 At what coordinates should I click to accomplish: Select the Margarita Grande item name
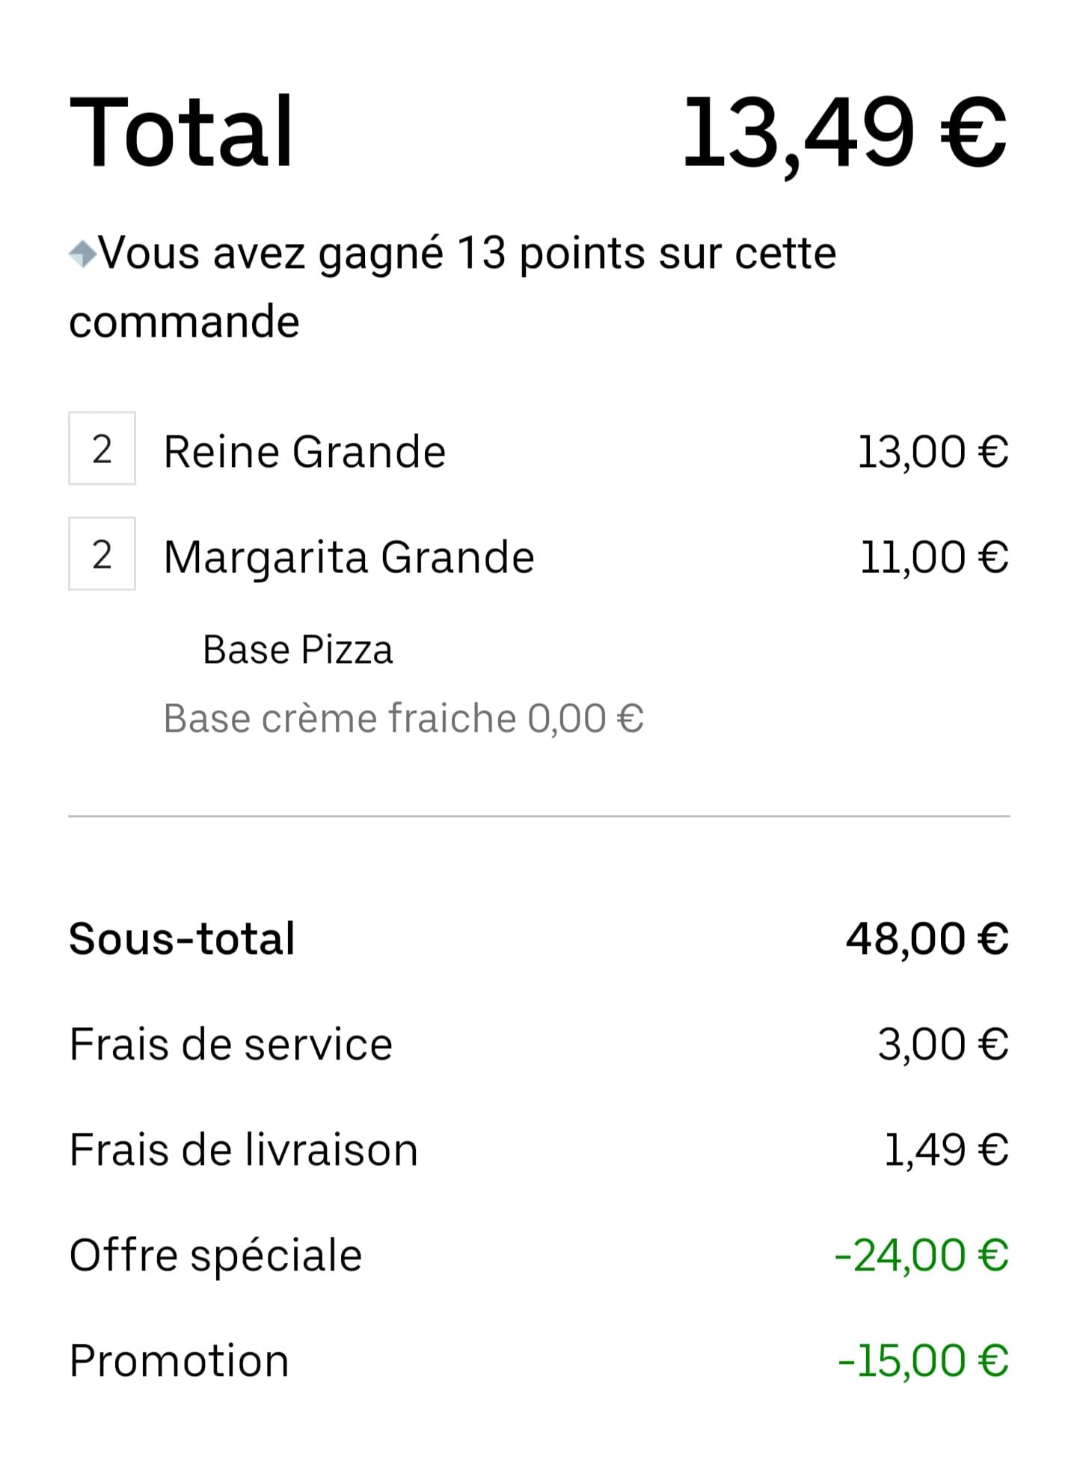[349, 558]
